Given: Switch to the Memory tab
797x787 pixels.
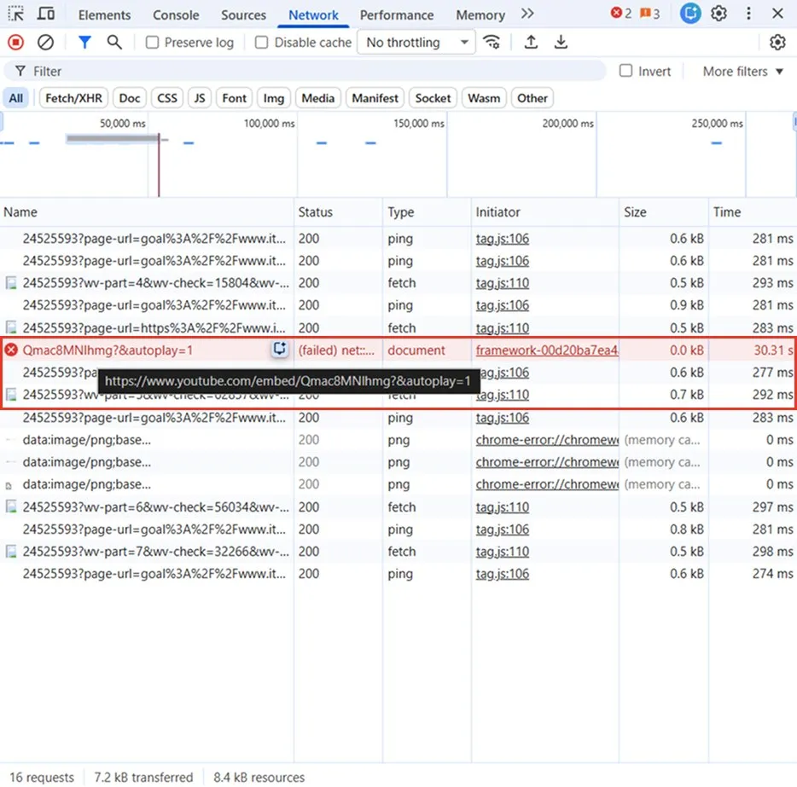Looking at the screenshot, I should 480,14.
